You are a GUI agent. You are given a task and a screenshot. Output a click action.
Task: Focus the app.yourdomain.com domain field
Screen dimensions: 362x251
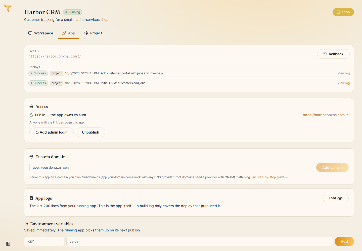point(172,167)
